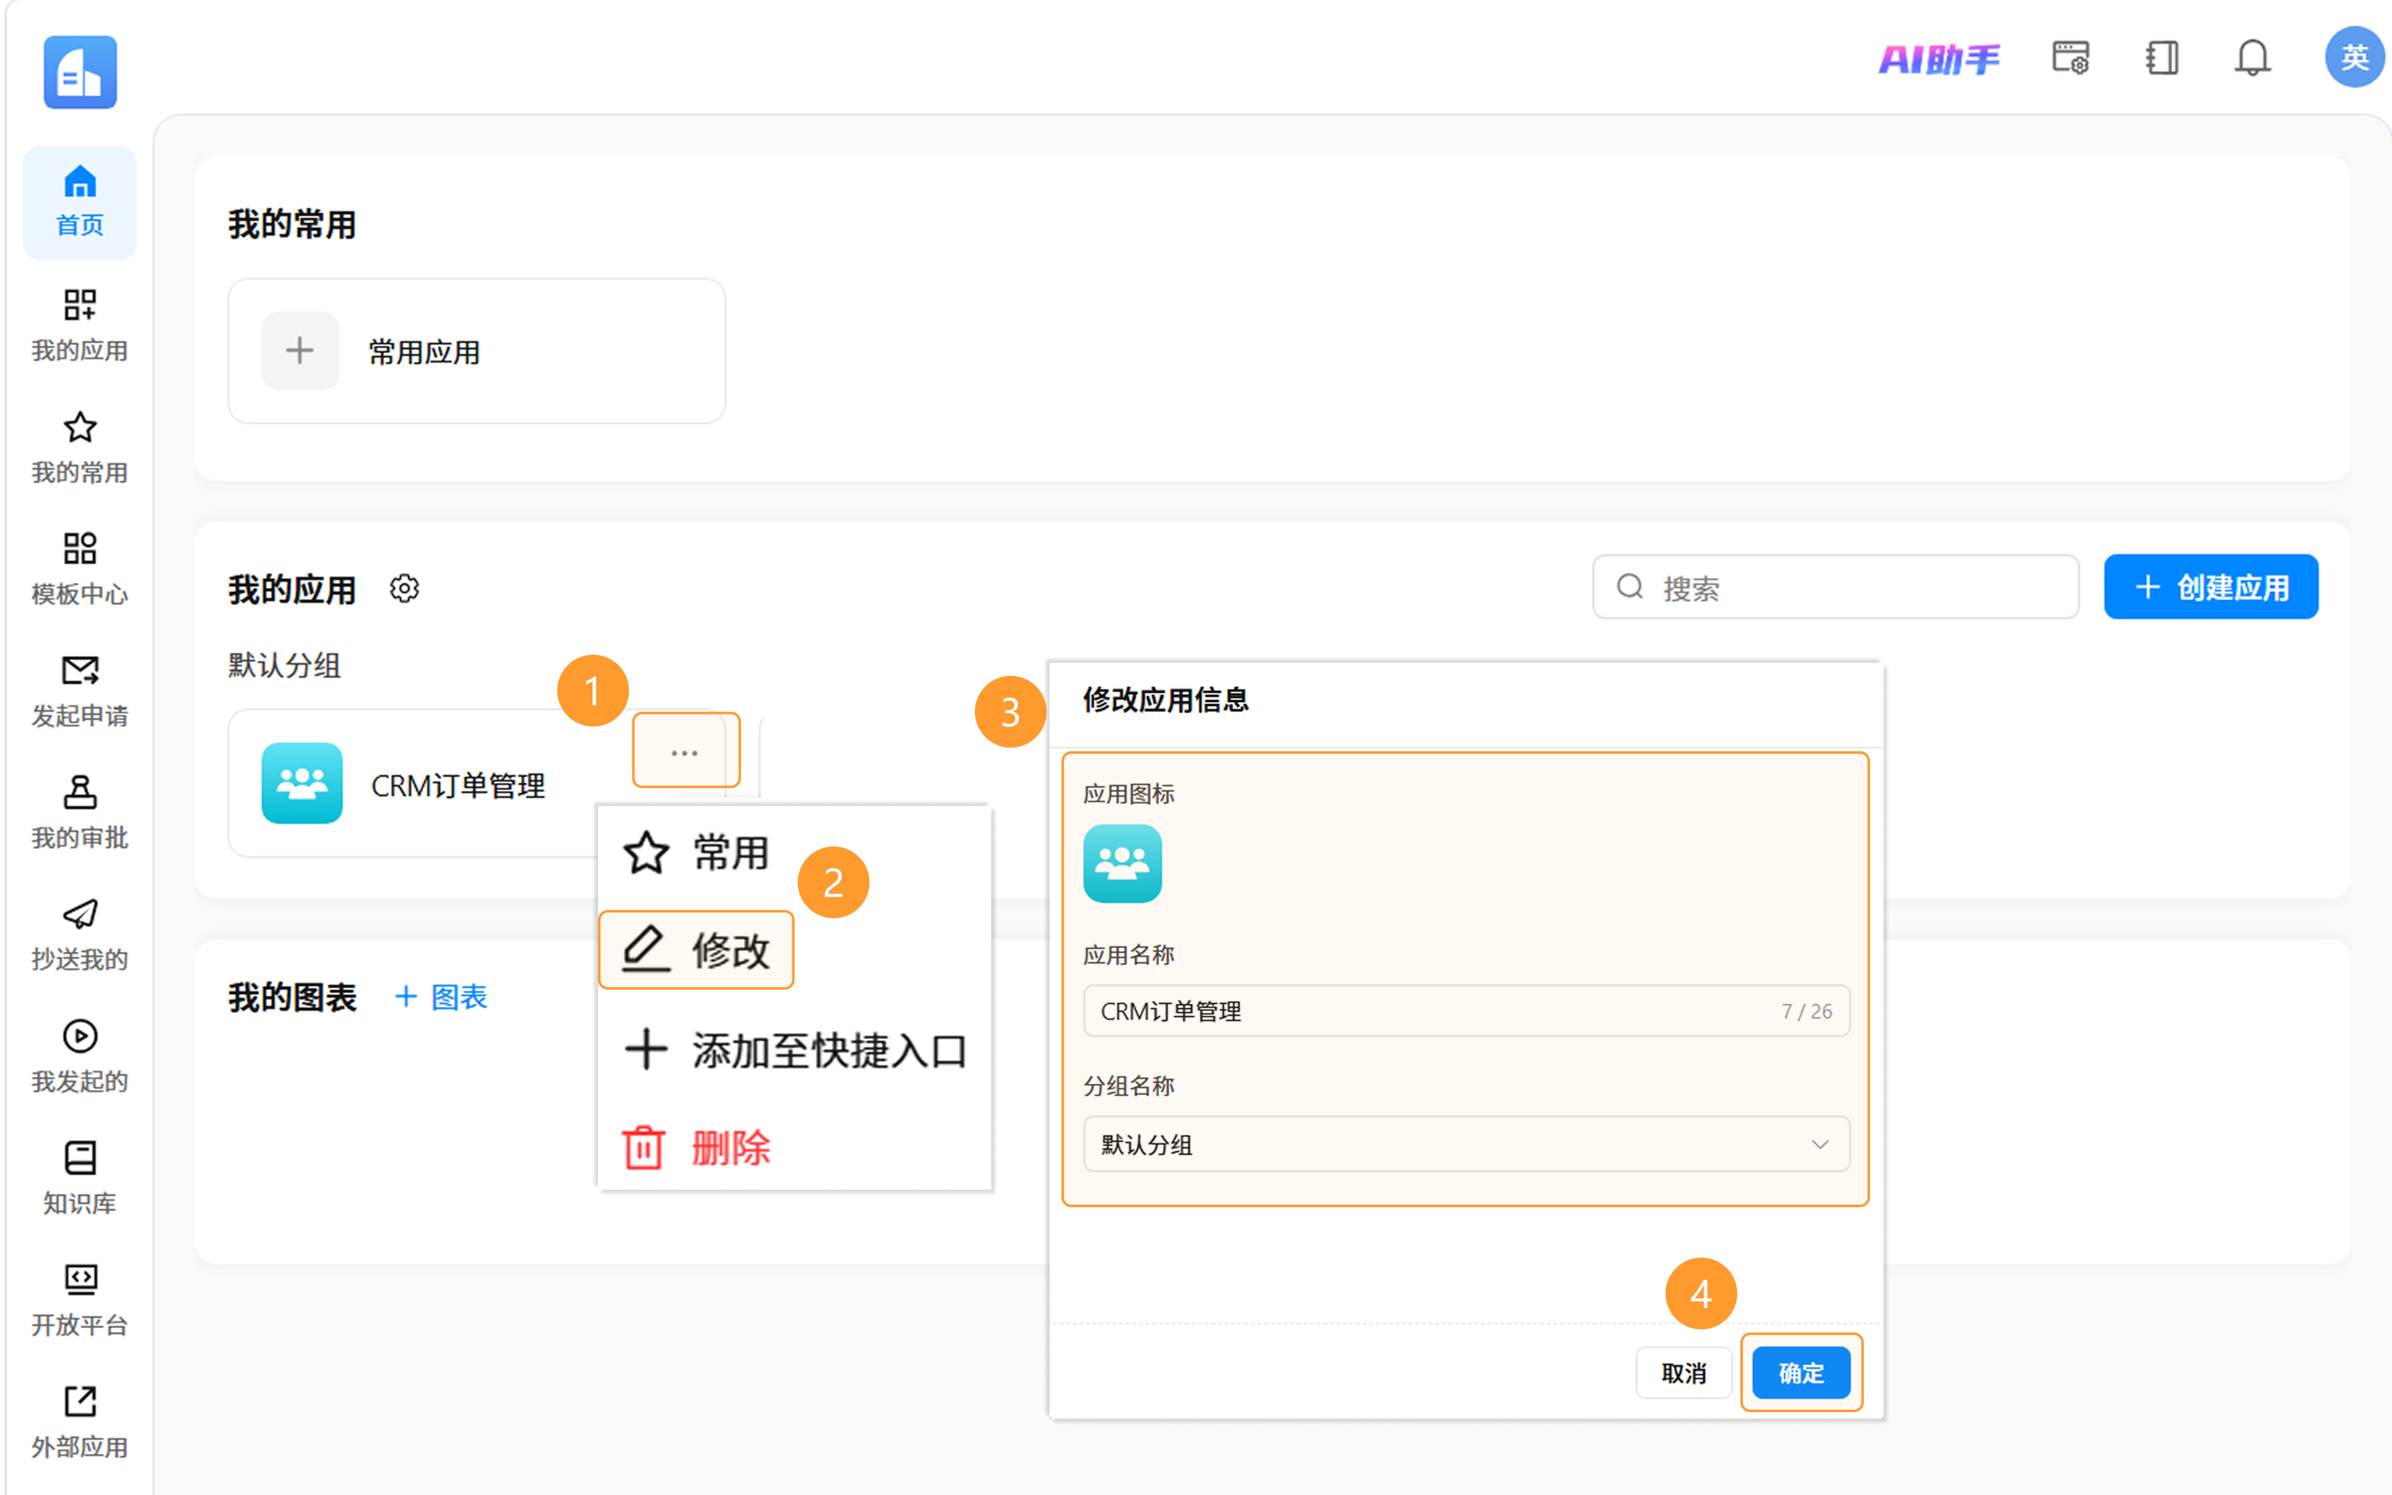Open 我的应用 in the left sidebar

click(80, 325)
